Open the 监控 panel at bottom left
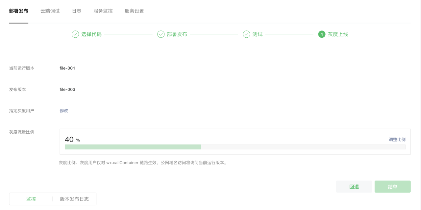 click(31, 199)
